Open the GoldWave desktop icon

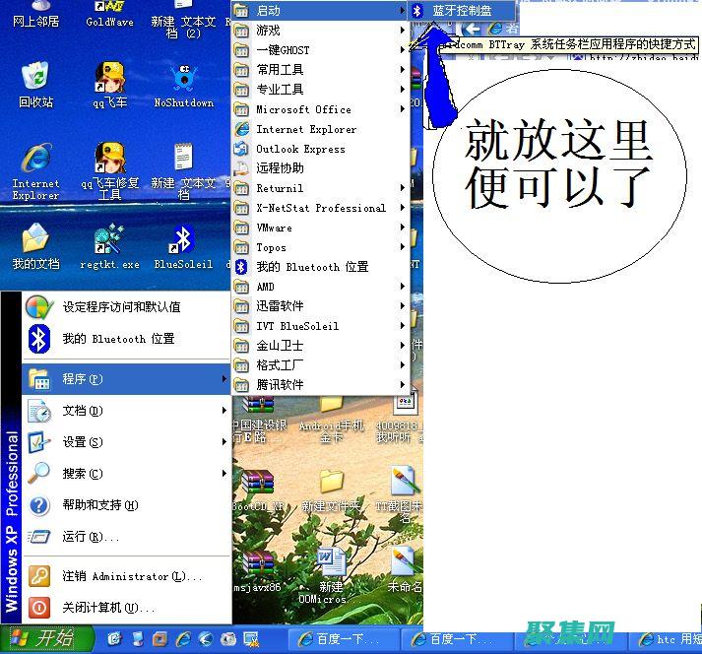[109, 12]
